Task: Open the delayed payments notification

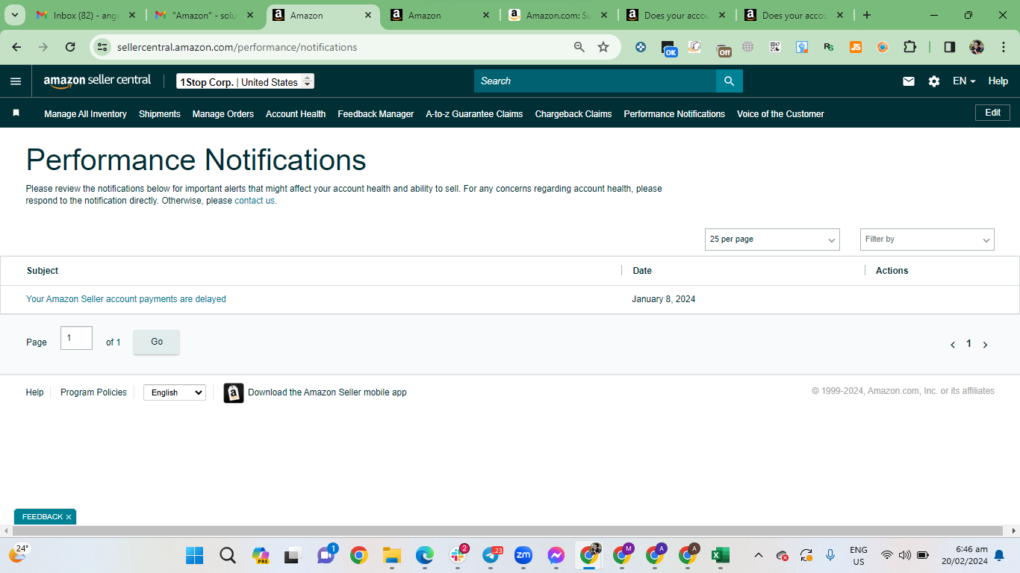Action: [x=126, y=299]
